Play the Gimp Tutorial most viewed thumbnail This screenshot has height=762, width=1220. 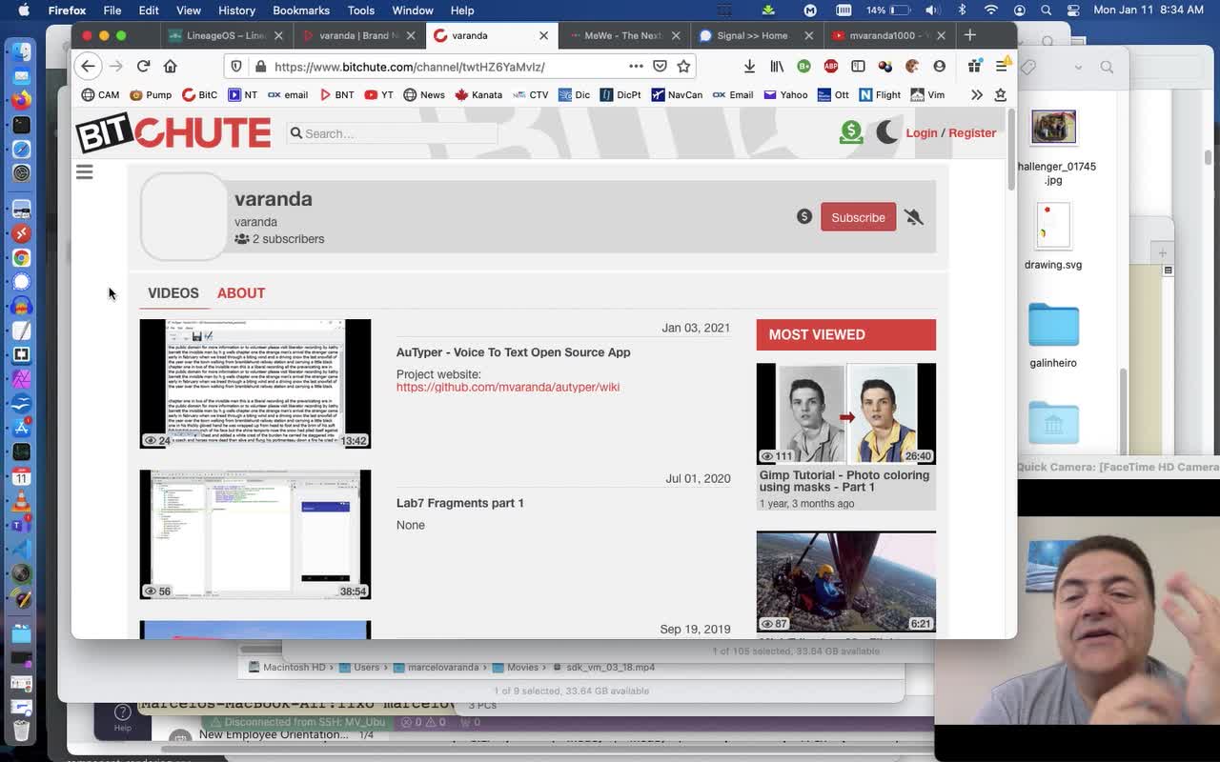point(846,413)
